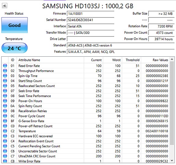Click the attribute list scrollbar thumb
The width and height of the screenshot is (176, 165).
point(172,103)
